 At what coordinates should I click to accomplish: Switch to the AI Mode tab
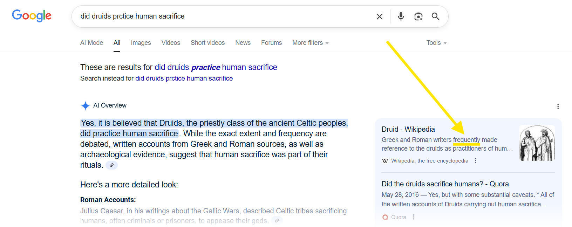click(91, 43)
